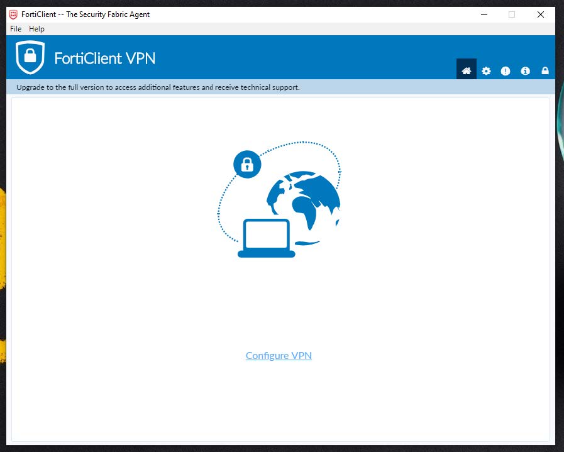Open the Help menu
This screenshot has width=564, height=452.
tap(36, 29)
